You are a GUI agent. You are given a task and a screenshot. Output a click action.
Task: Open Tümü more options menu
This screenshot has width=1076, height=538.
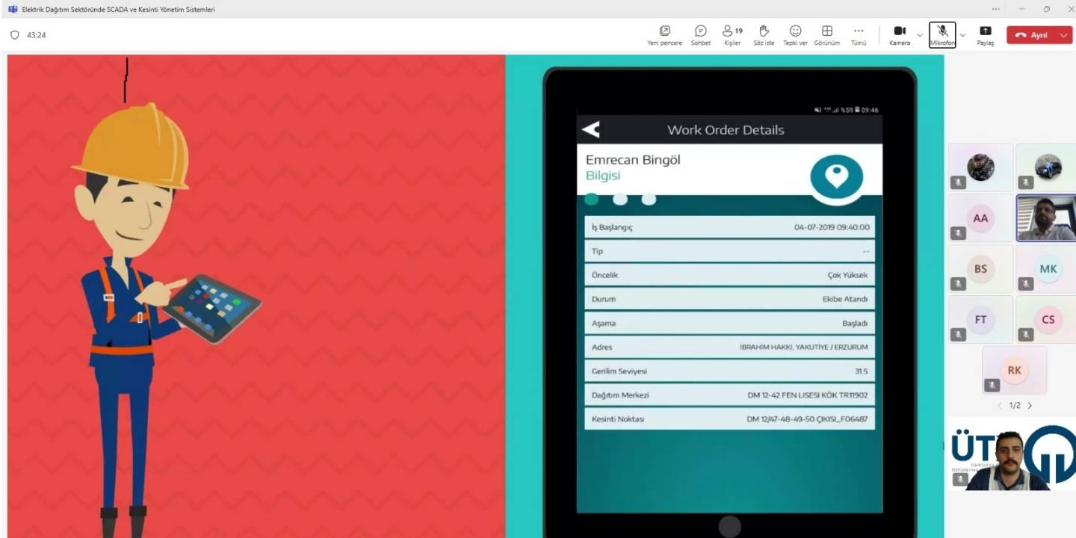pyautogui.click(x=859, y=35)
